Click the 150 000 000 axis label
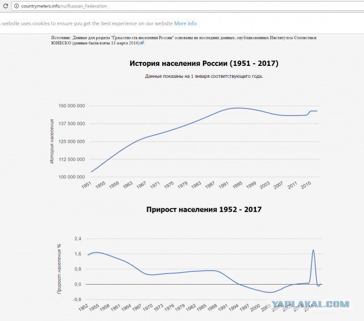The width and height of the screenshot is (364, 321). pos(72,106)
